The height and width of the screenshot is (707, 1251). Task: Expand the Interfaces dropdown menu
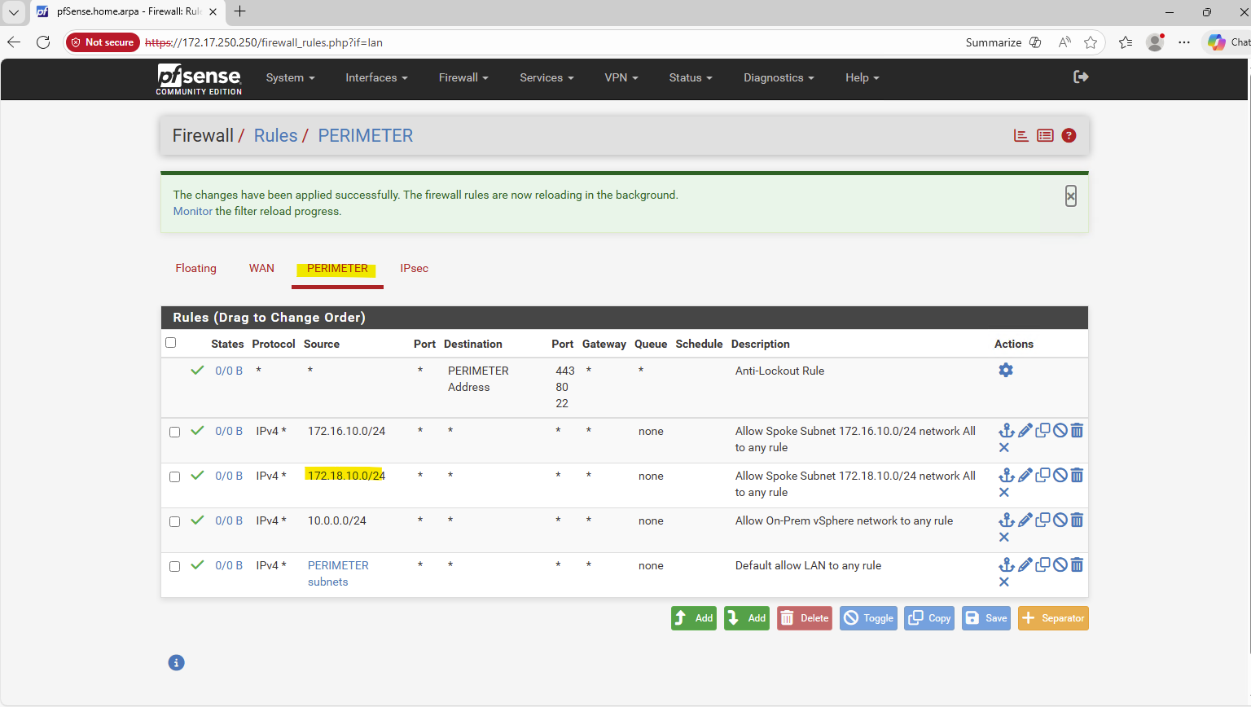375,78
